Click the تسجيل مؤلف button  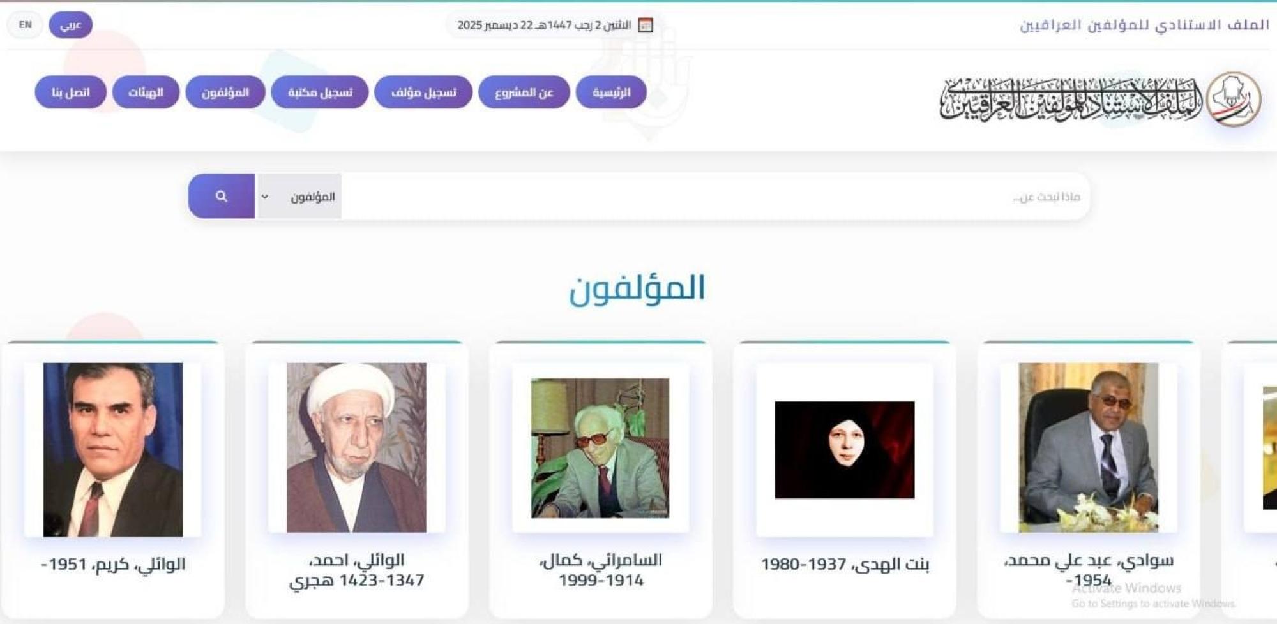click(x=423, y=92)
